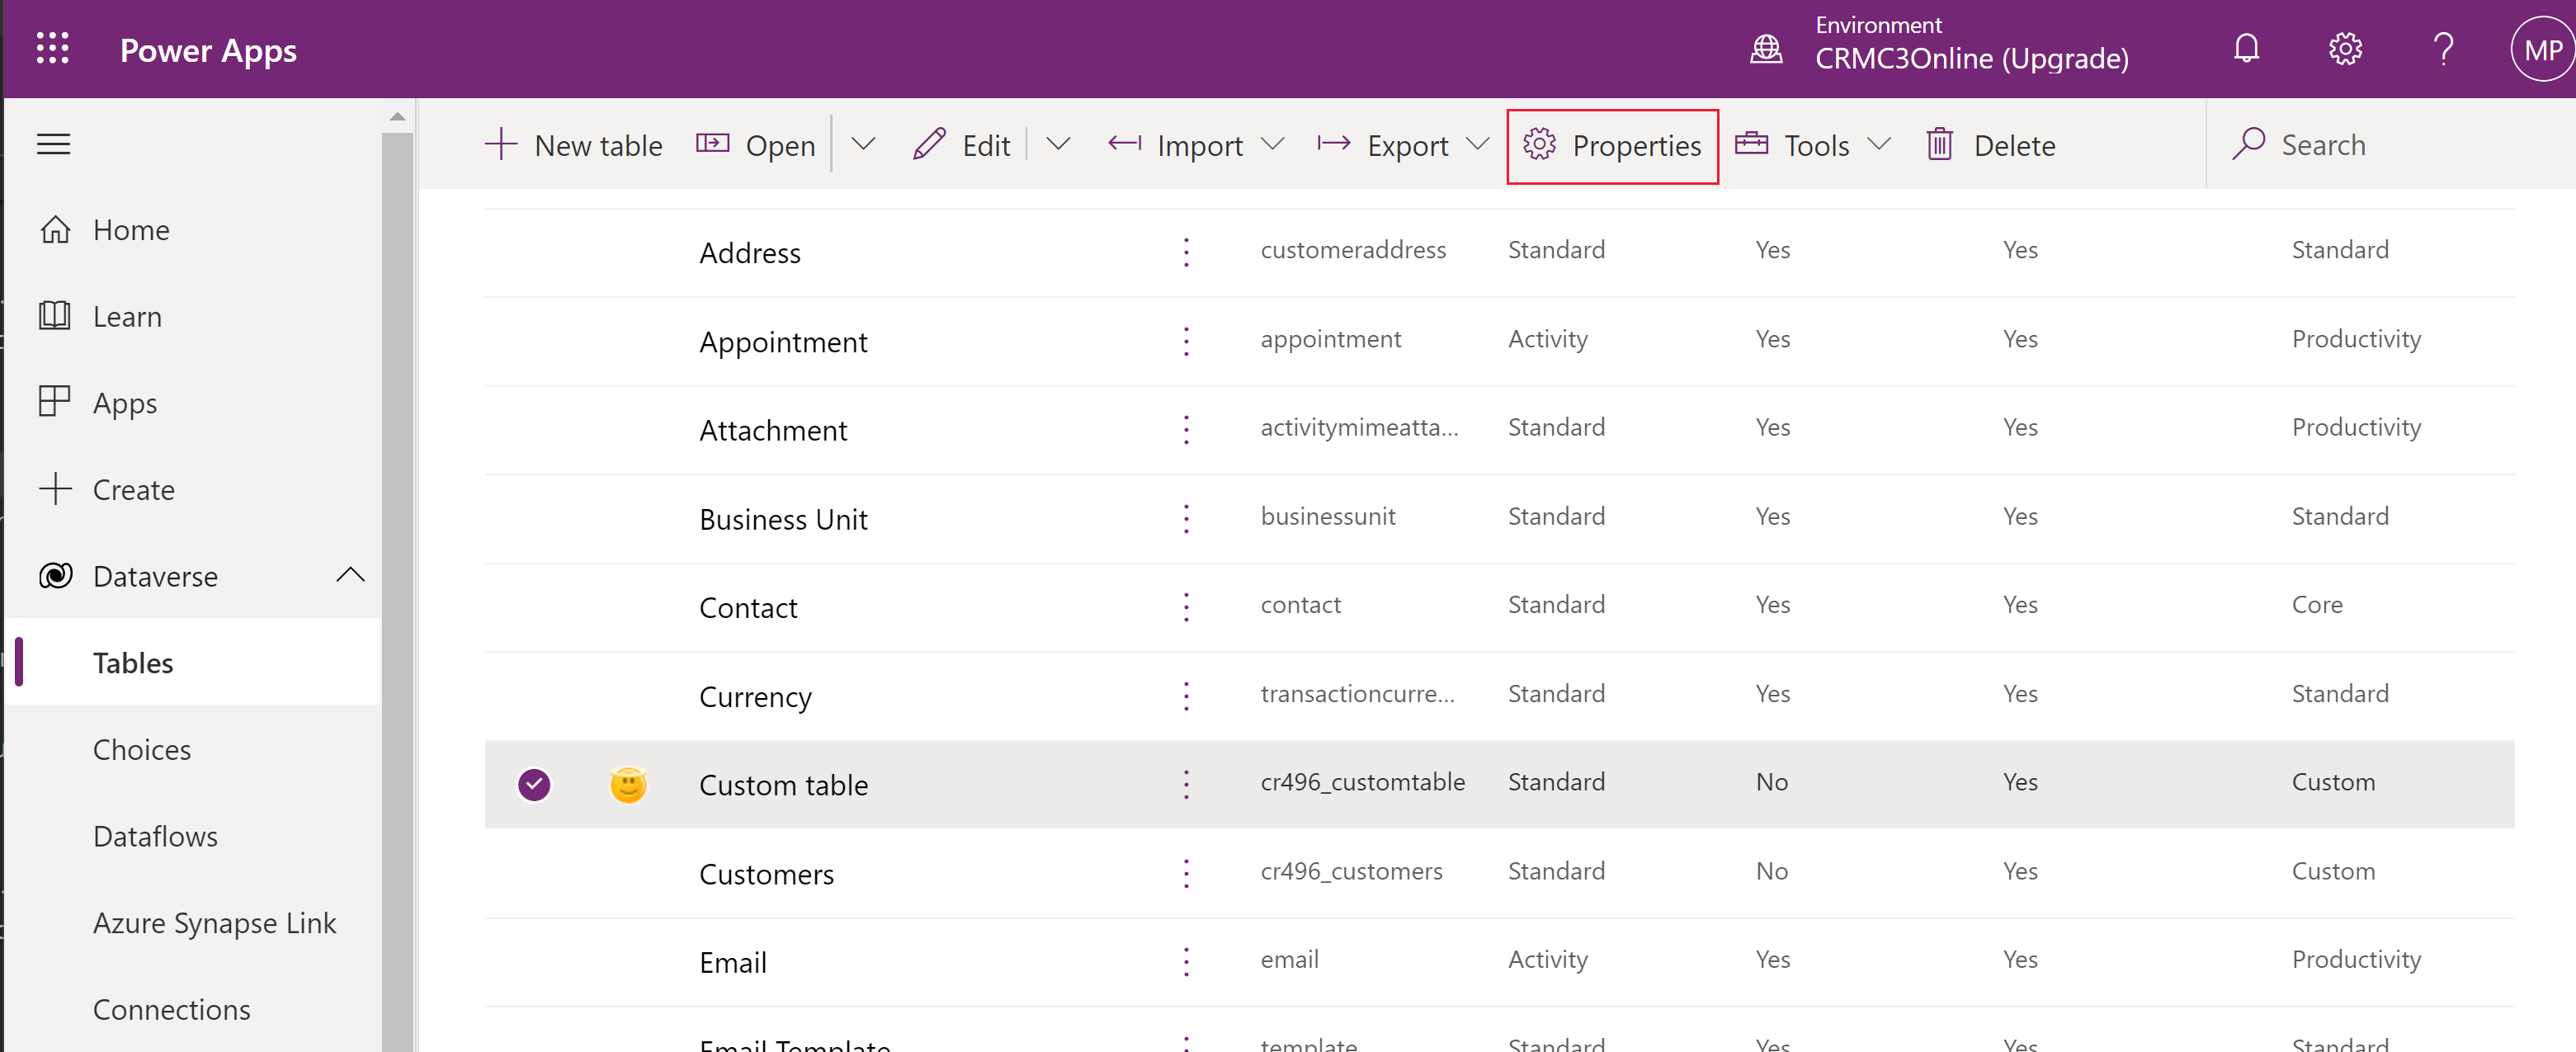The width and height of the screenshot is (2576, 1052).
Task: Click the Customers table row
Action: pos(766,871)
